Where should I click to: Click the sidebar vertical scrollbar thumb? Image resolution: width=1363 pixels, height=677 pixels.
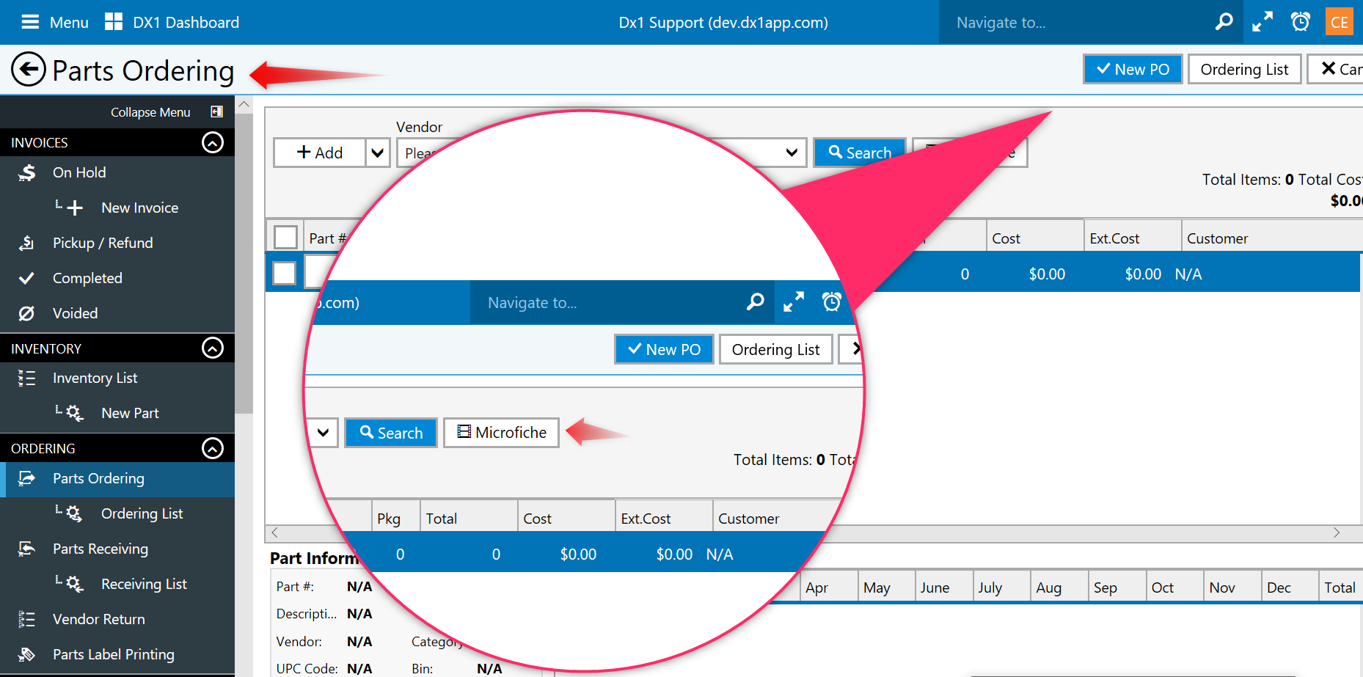244,263
